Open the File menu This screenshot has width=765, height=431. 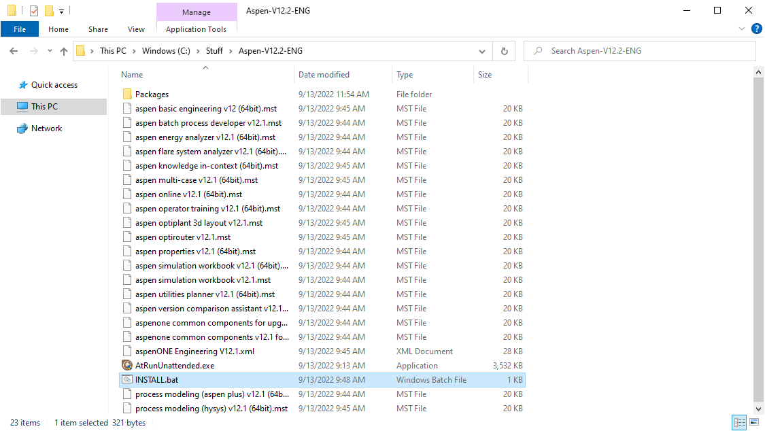coord(20,29)
